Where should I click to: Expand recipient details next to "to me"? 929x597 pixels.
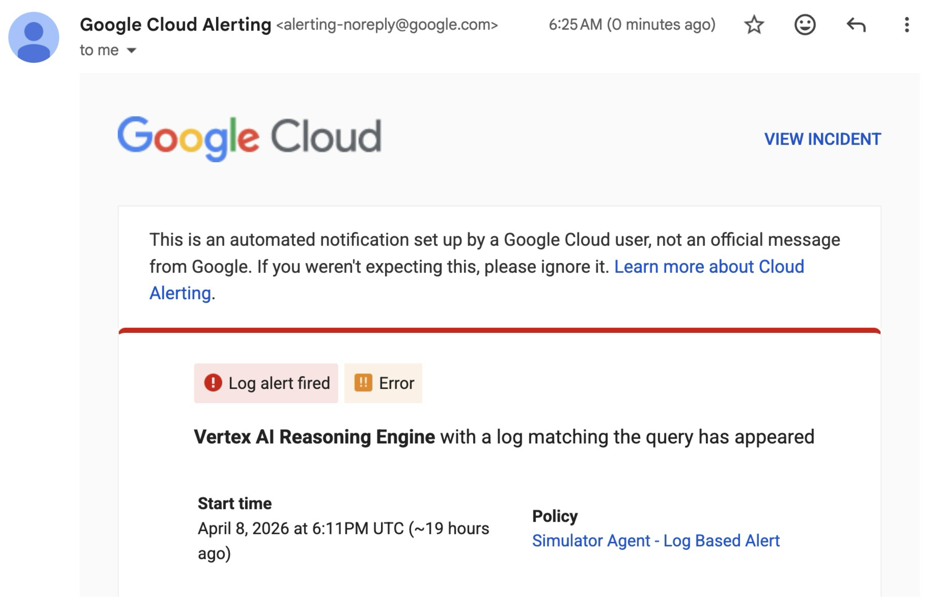click(132, 50)
